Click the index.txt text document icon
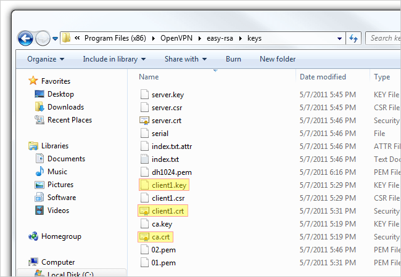Screen dimensions: 401x277 pos(144,159)
